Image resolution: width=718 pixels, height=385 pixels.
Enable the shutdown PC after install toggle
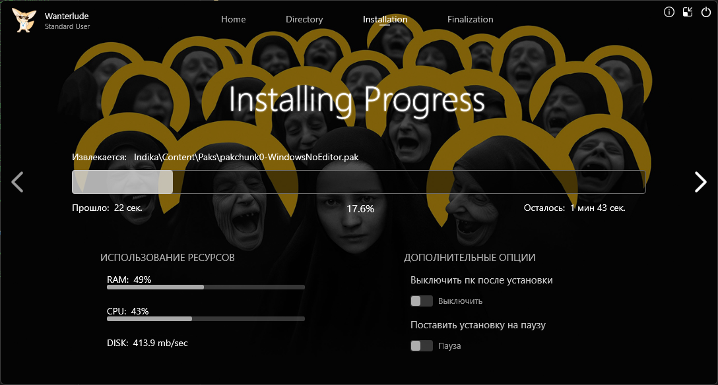coord(422,301)
